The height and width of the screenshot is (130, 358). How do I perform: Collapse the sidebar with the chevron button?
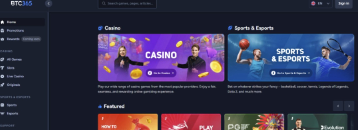tap(49, 4)
